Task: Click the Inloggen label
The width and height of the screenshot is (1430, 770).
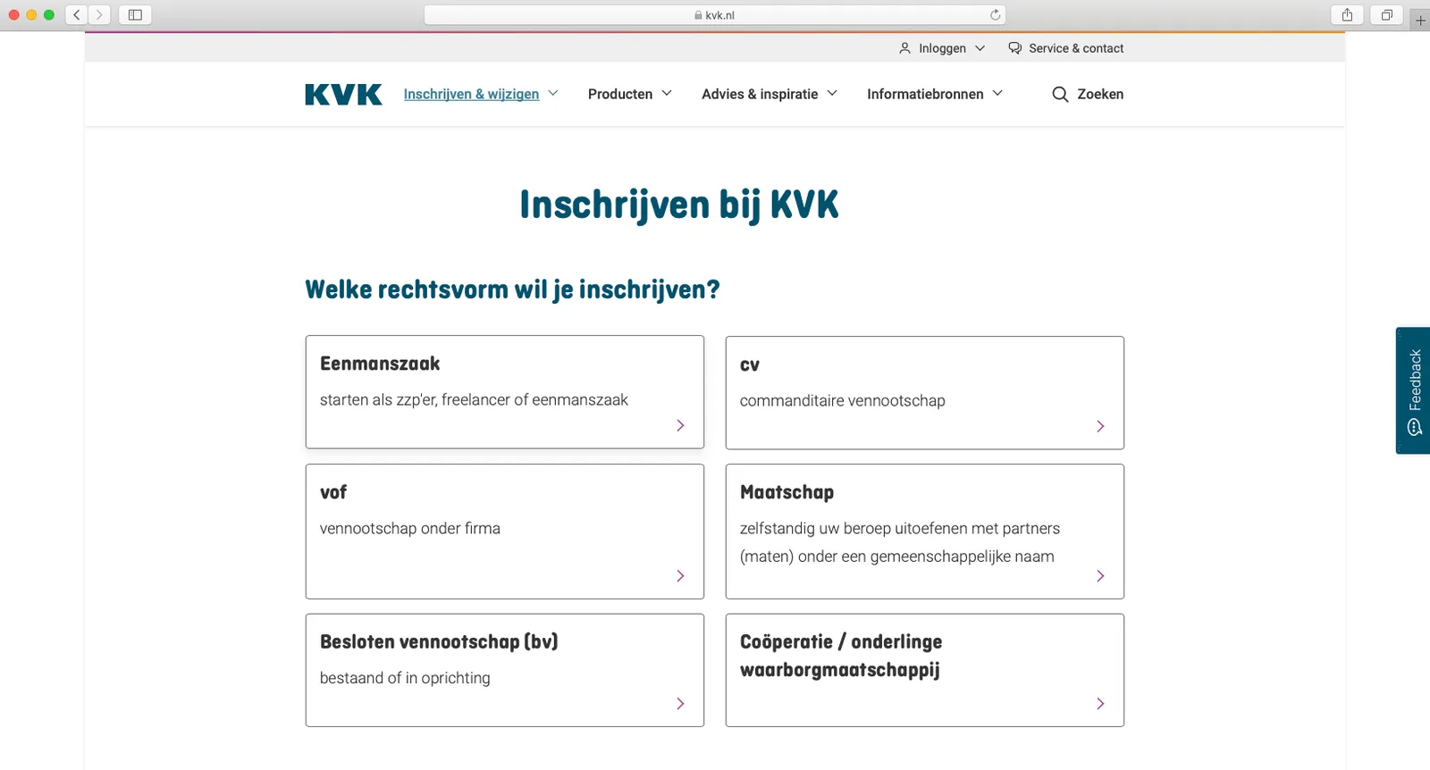Action: coord(942,48)
